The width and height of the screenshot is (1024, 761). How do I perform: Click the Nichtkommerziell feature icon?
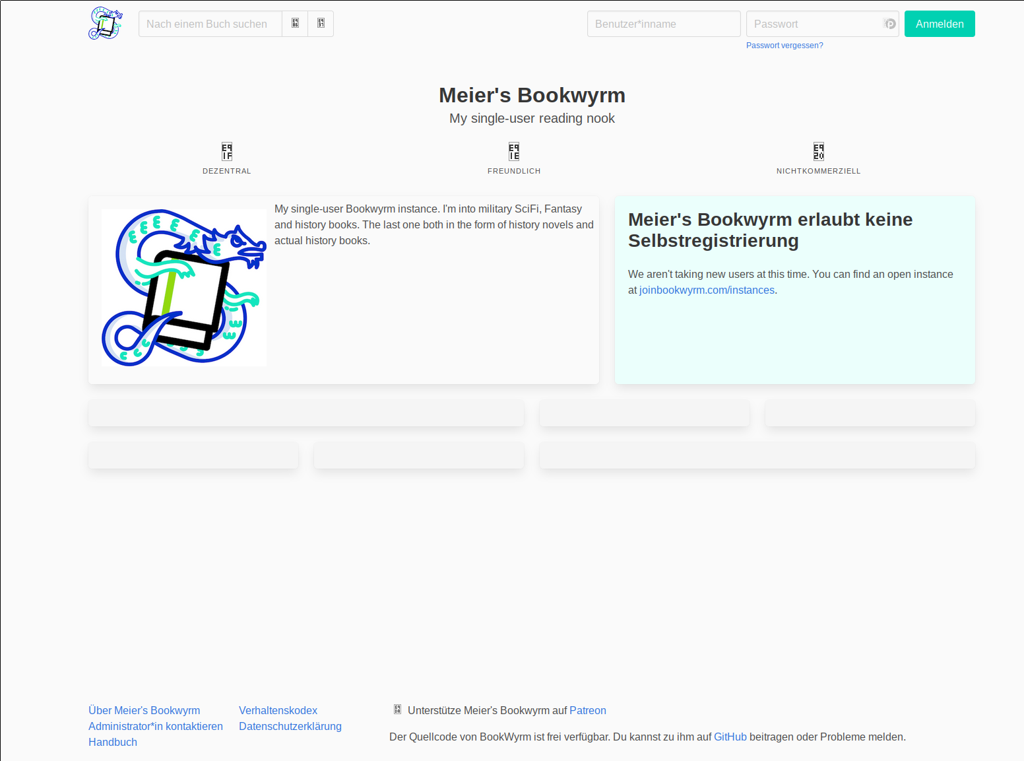click(x=818, y=151)
